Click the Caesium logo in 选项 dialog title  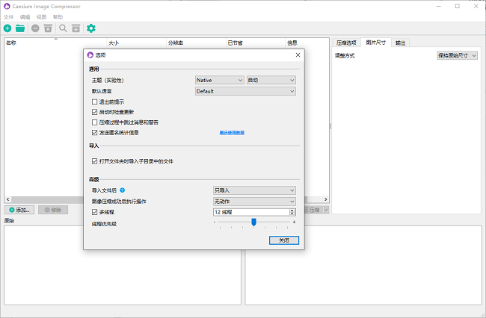tap(90, 55)
